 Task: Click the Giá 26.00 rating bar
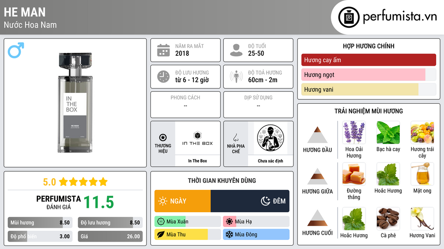[110, 236]
